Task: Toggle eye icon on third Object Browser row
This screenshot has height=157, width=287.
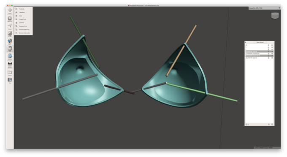Action: [x=272, y=49]
